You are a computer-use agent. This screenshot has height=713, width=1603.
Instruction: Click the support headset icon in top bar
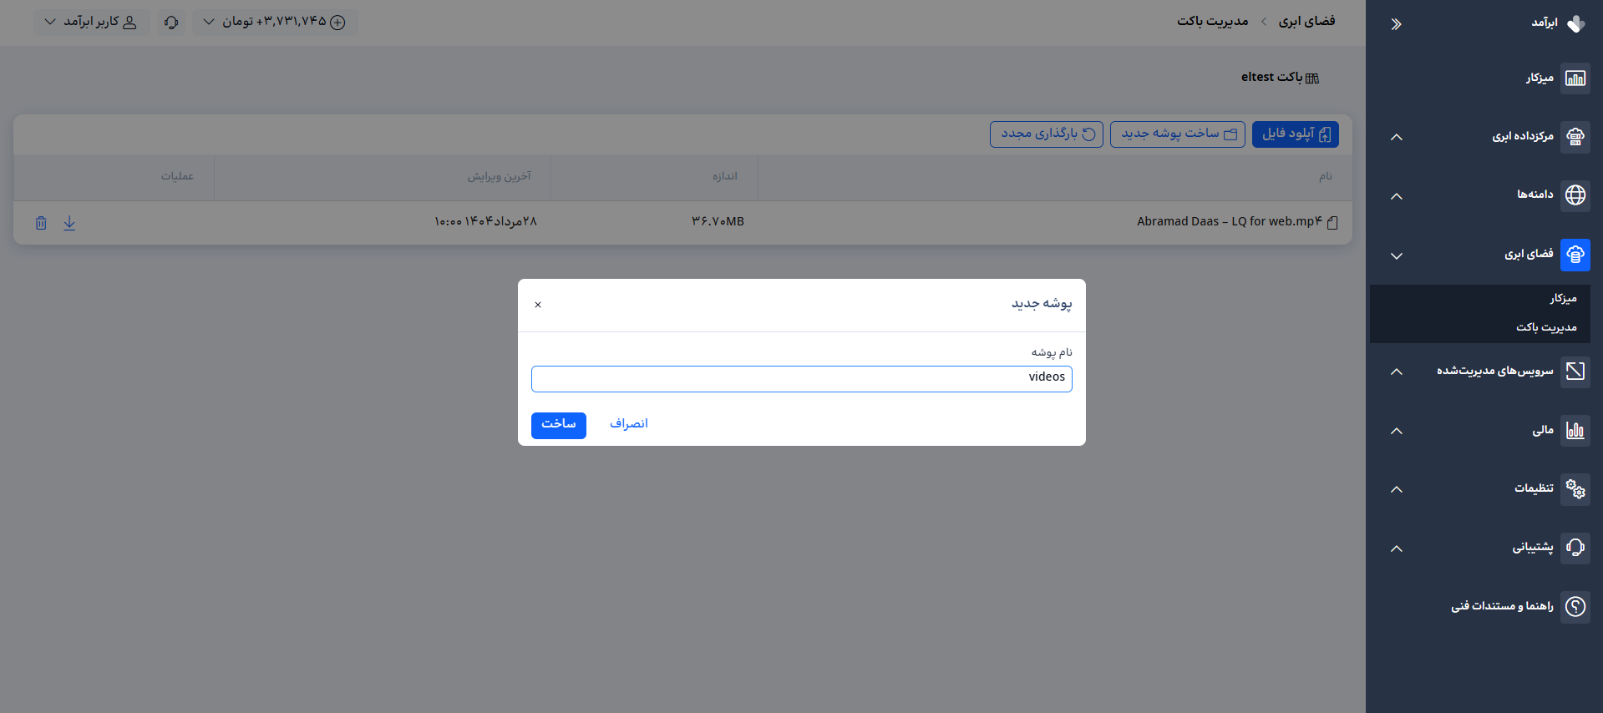tap(171, 23)
